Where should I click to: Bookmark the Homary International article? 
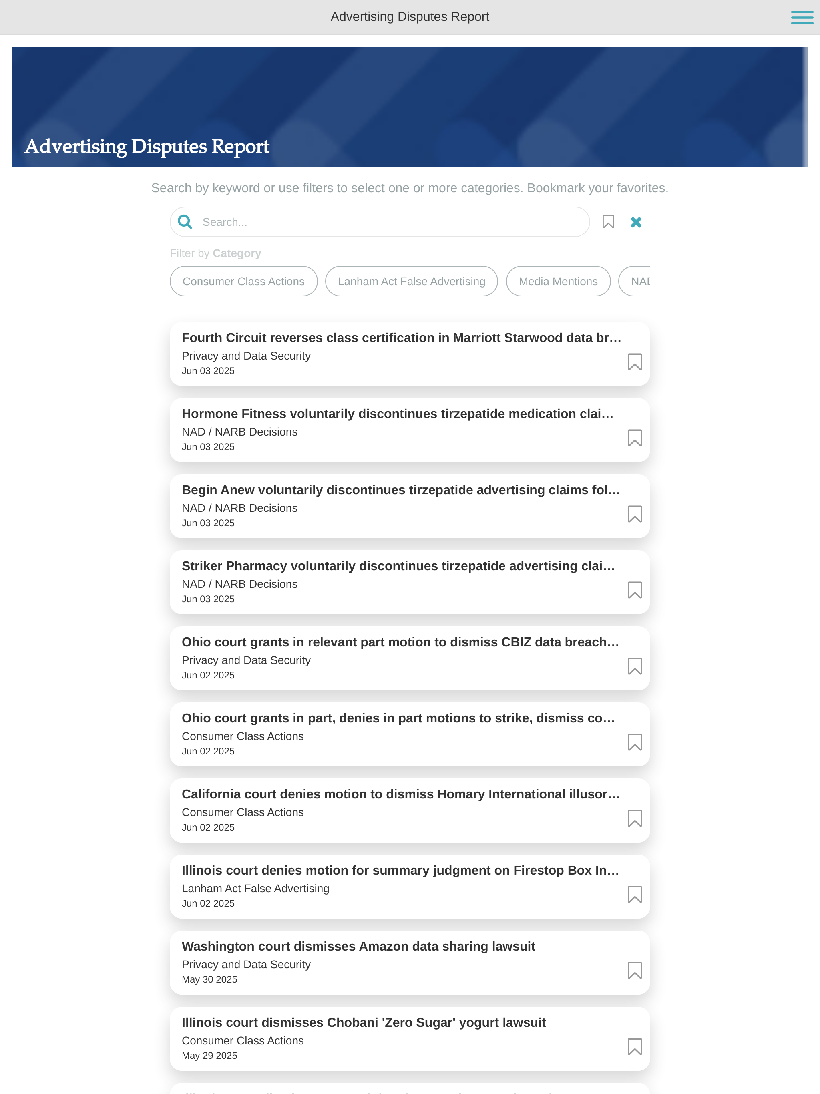coord(635,818)
